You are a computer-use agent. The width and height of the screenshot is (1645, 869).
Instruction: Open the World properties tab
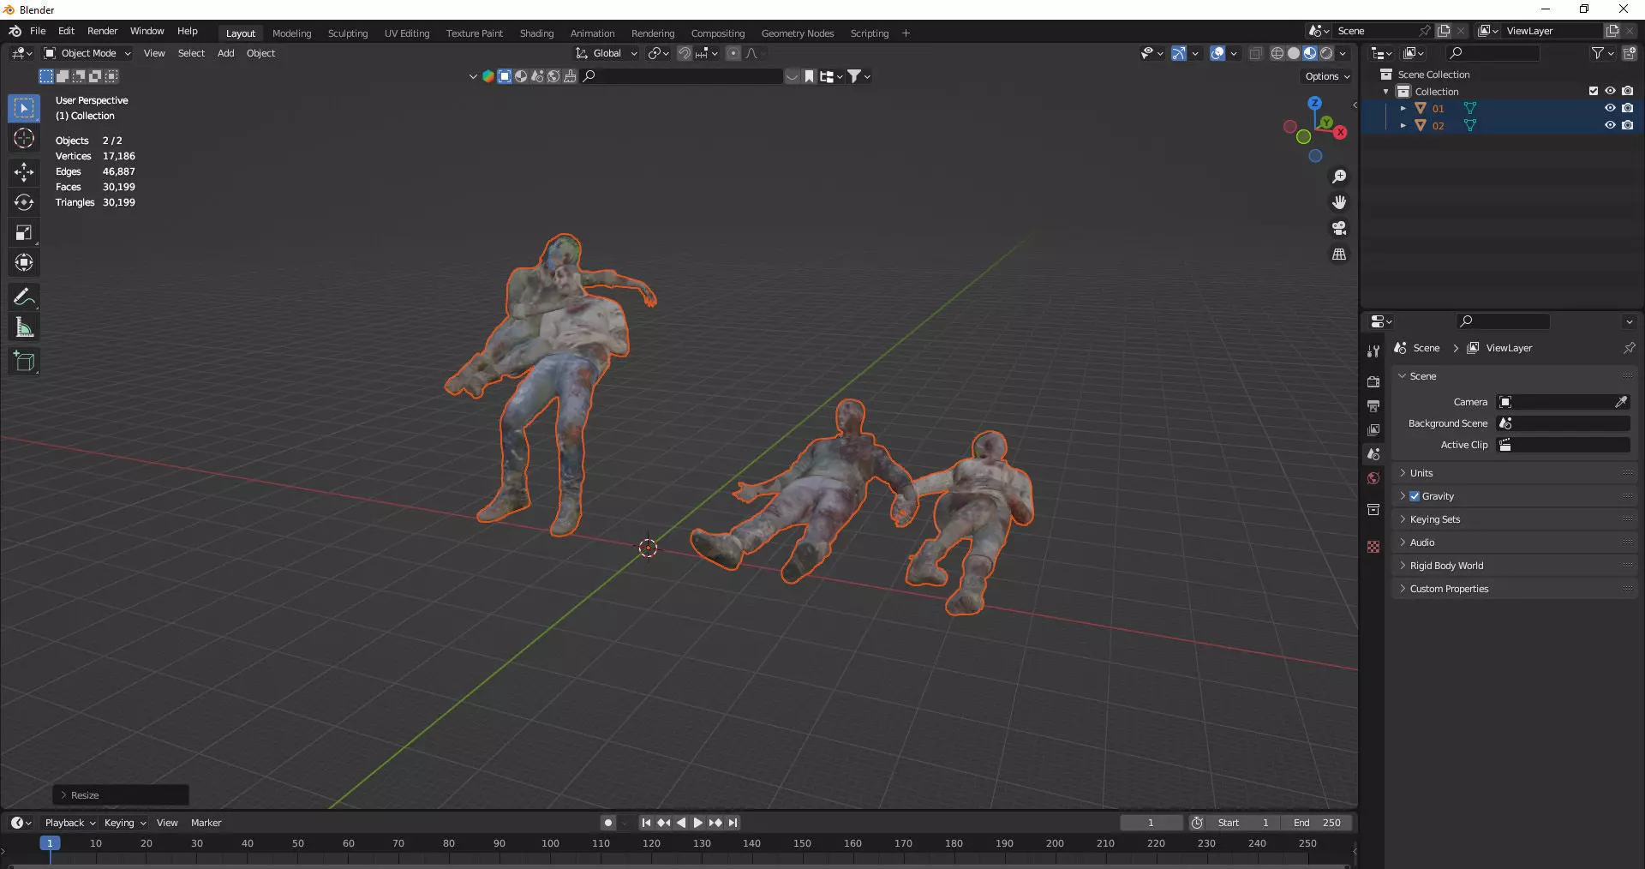[1373, 478]
